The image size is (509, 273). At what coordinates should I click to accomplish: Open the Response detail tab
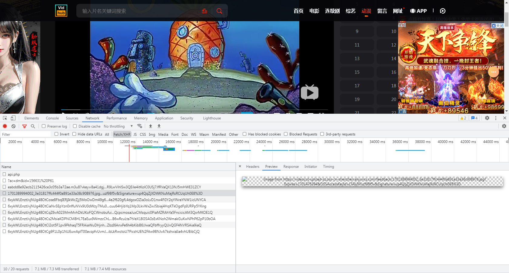click(x=291, y=167)
